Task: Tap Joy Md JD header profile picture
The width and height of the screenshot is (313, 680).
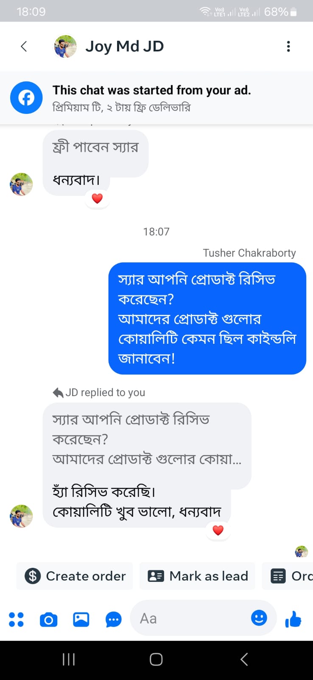Action: coord(65,46)
